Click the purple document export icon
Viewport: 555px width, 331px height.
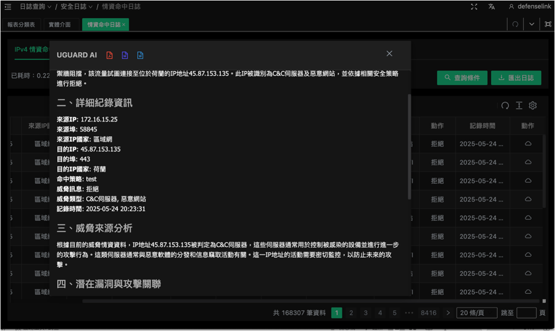[125, 55]
